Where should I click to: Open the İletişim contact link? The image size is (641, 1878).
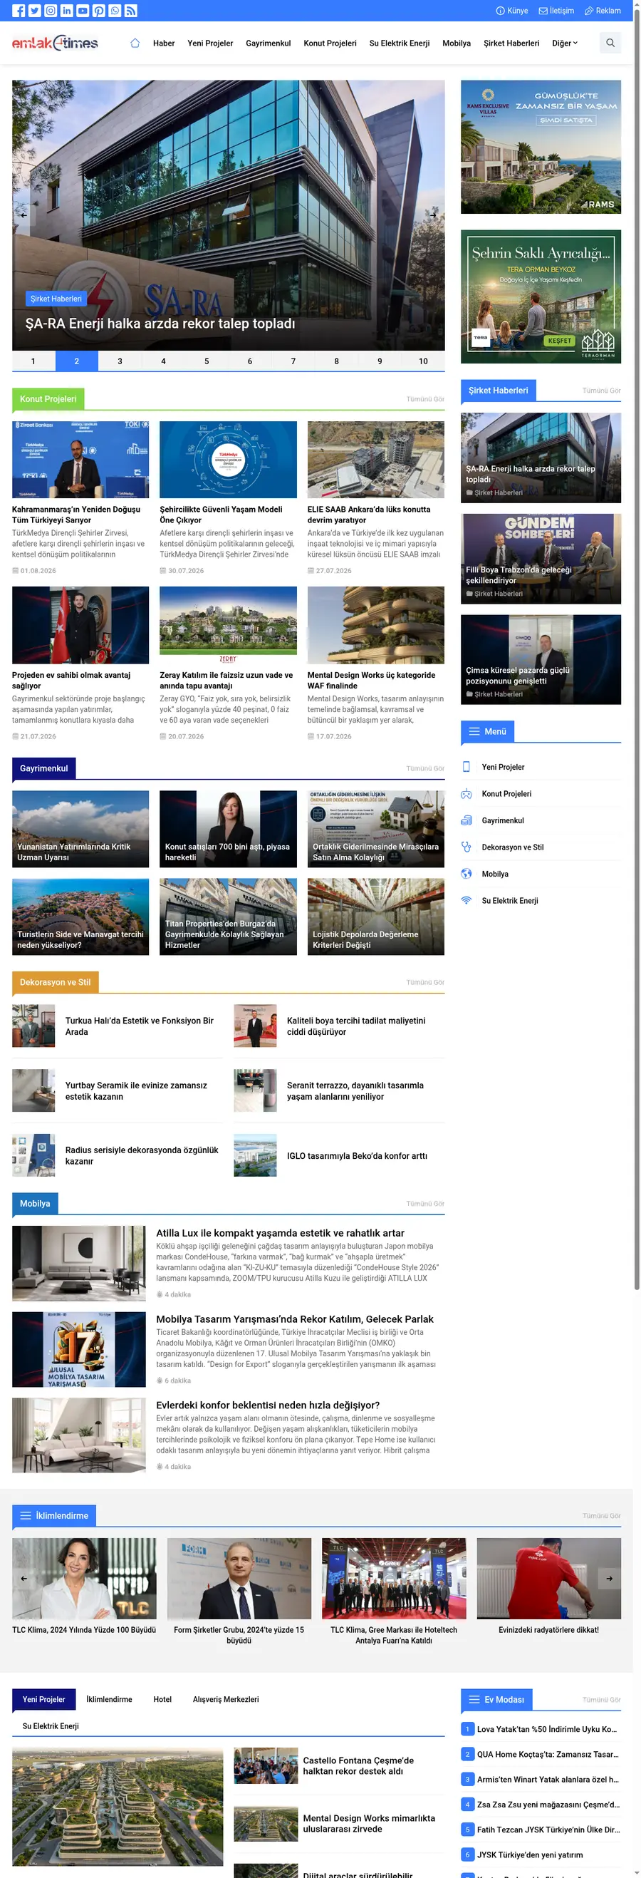pyautogui.click(x=556, y=11)
